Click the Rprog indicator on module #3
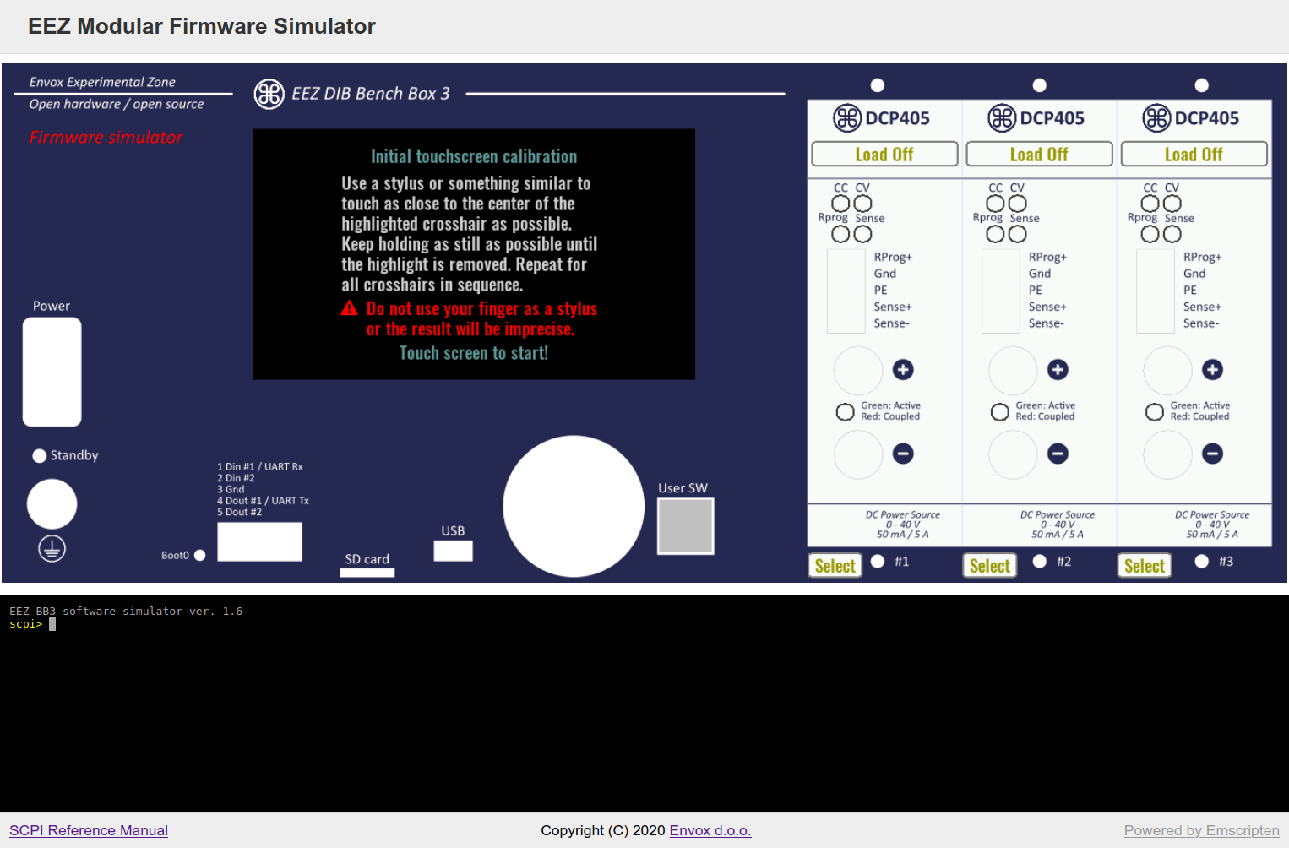The width and height of the screenshot is (1289, 848). [x=1150, y=234]
